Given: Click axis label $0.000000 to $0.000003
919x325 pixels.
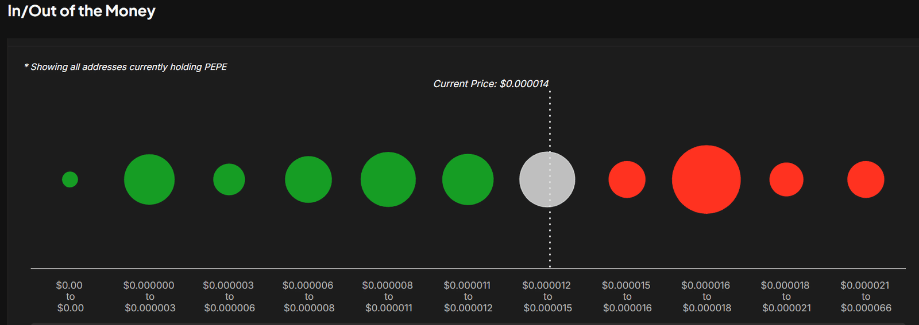Looking at the screenshot, I should tap(149, 296).
